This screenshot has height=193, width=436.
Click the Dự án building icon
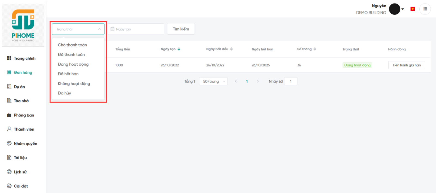9,87
